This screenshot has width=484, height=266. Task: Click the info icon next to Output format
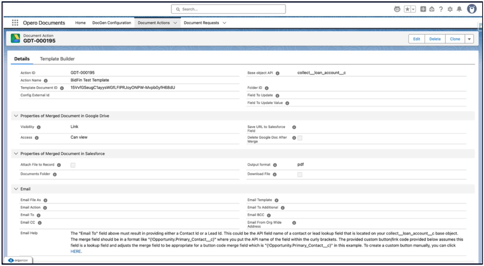(x=275, y=165)
